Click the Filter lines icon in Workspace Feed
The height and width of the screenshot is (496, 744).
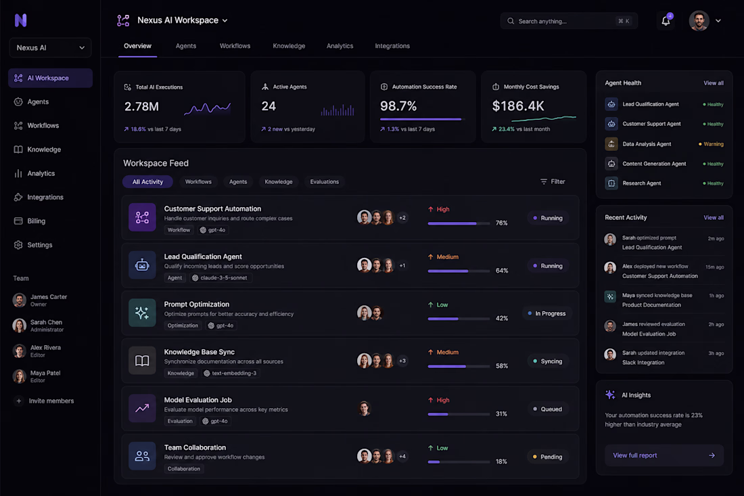click(x=544, y=181)
